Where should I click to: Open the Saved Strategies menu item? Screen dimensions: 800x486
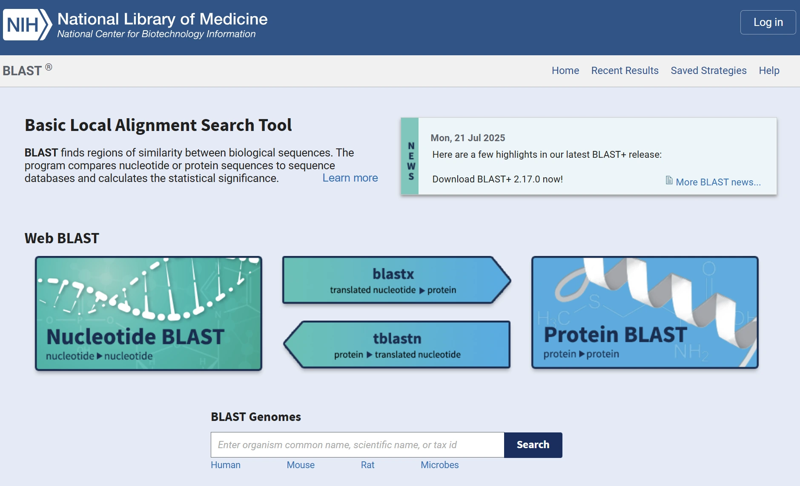coord(708,71)
